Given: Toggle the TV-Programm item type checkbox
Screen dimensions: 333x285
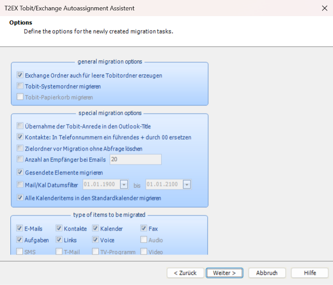Looking at the screenshot, I should pyautogui.click(x=96, y=252).
